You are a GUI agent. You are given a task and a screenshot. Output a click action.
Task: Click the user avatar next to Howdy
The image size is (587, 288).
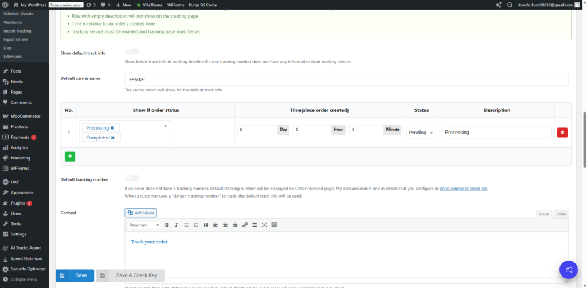(577, 5)
